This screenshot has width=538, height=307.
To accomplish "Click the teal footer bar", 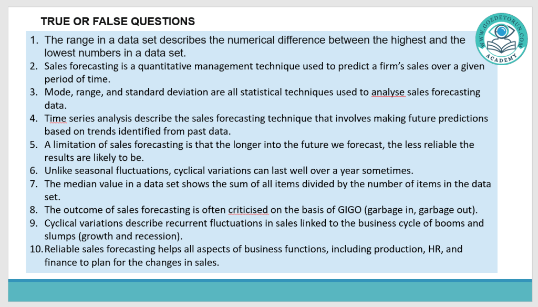I will pos(269,290).
